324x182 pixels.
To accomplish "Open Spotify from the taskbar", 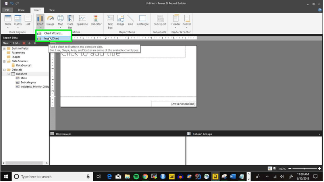I will pyautogui.click(x=136, y=176).
